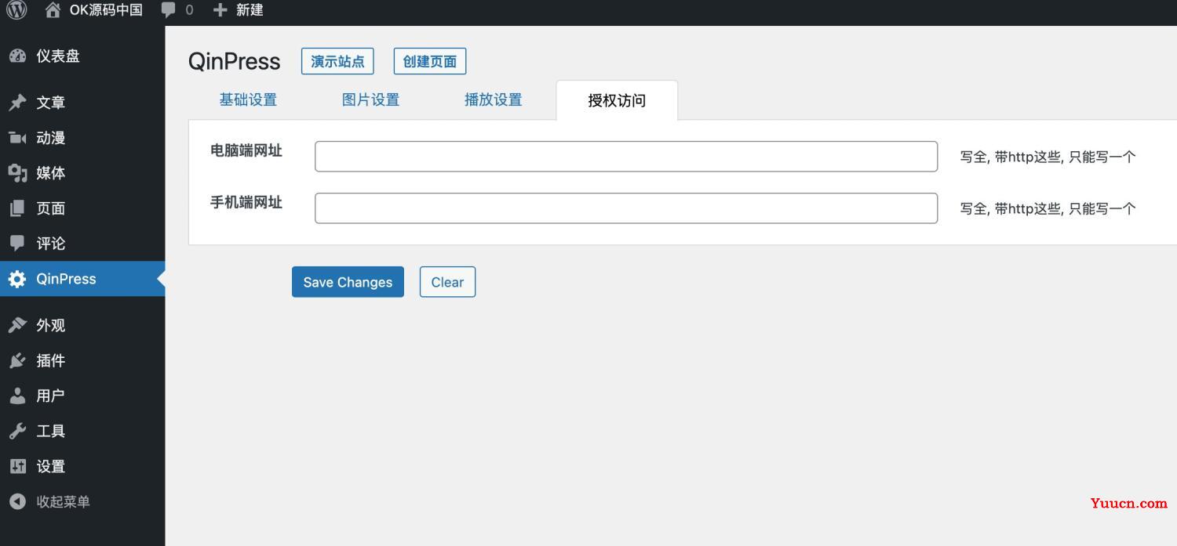This screenshot has width=1177, height=546.
Task: Click the comment count 0 in the admin bar
Action: [x=189, y=10]
